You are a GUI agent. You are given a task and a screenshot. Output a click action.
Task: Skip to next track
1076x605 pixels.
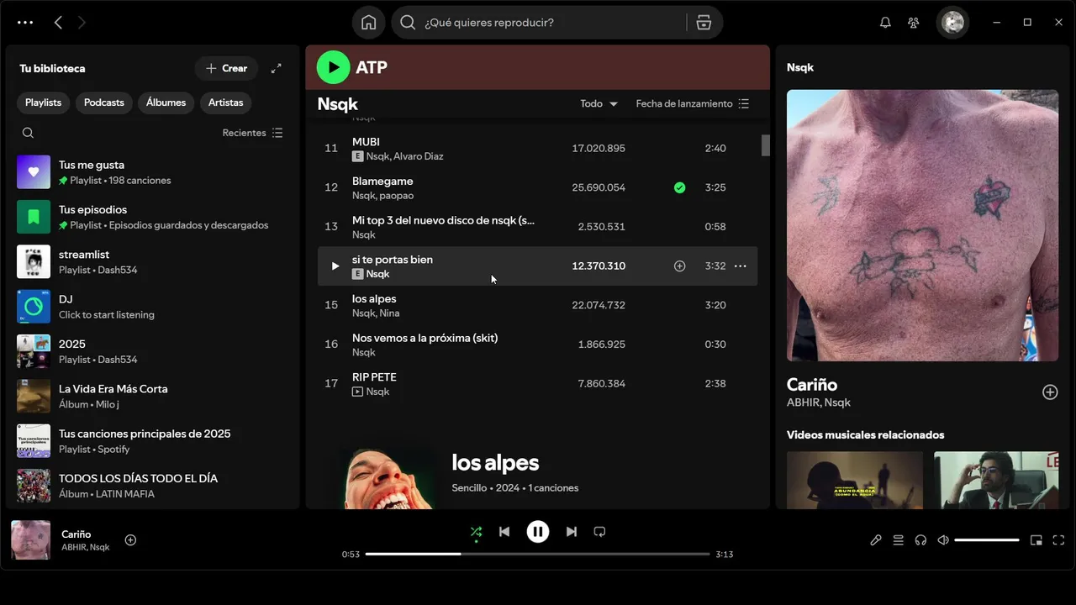(572, 532)
